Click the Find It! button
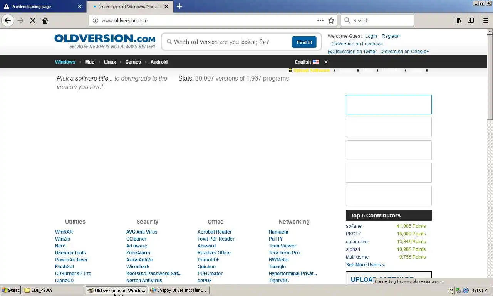The width and height of the screenshot is (493, 296). (304, 42)
